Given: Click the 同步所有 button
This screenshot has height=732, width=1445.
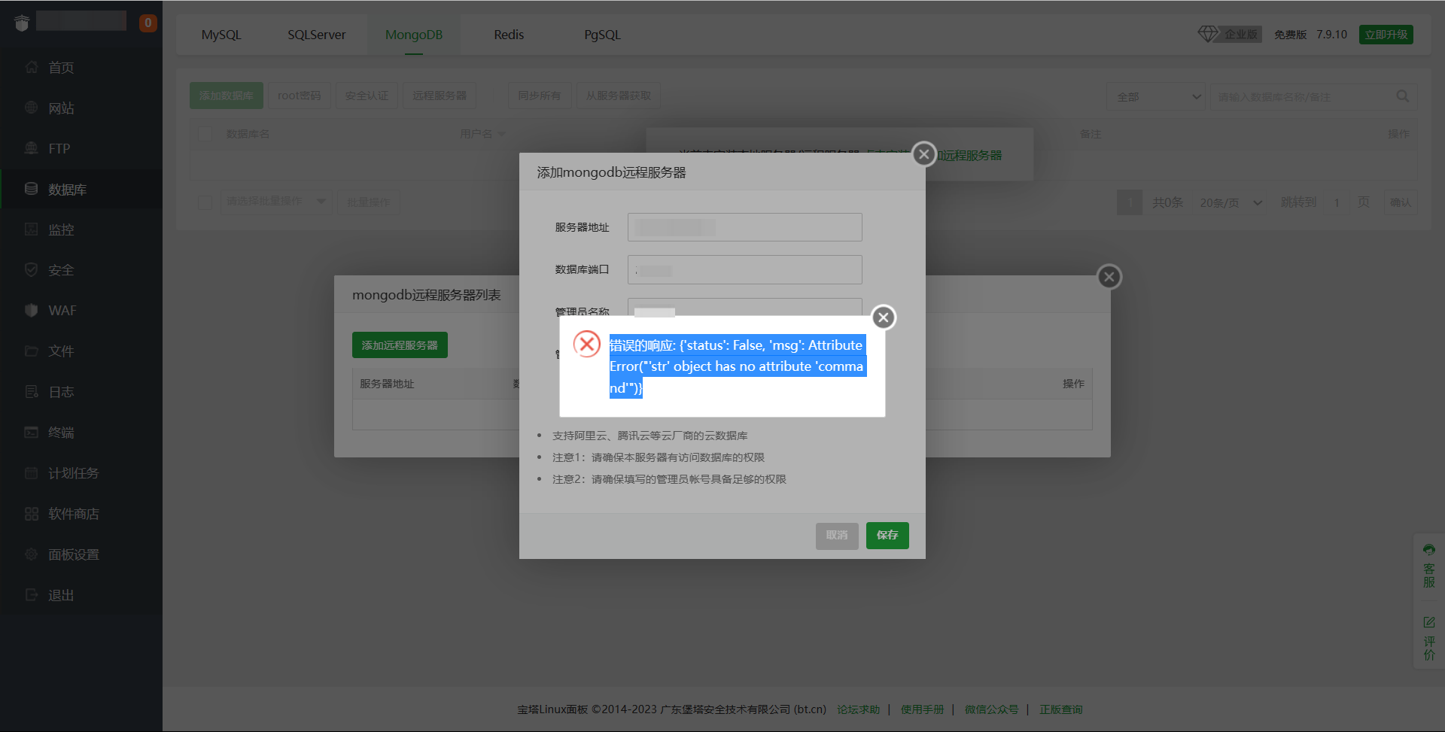Looking at the screenshot, I should click(x=540, y=96).
